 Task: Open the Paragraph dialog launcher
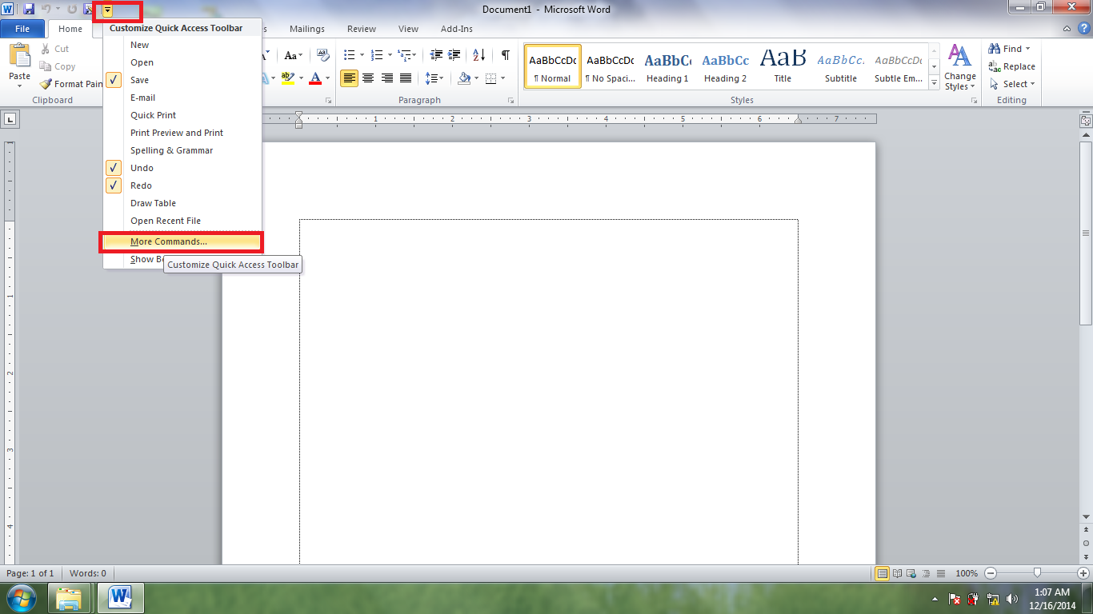point(511,101)
